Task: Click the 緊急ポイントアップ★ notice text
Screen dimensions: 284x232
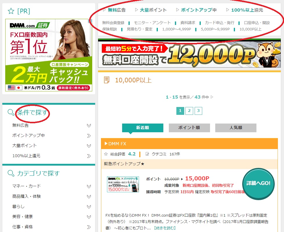Action: click(124, 164)
